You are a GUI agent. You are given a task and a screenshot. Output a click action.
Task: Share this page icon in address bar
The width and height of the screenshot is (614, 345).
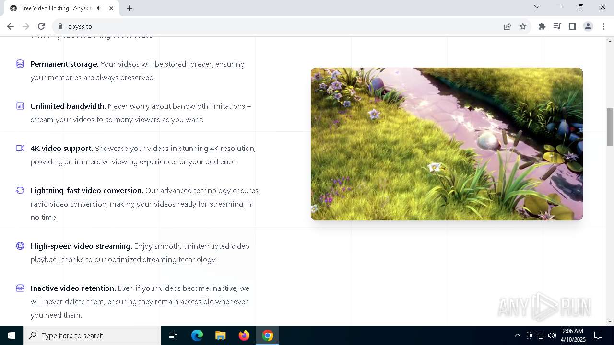pos(508,26)
